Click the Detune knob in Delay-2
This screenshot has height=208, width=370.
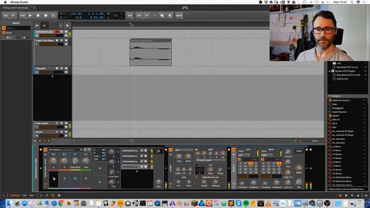288,152
